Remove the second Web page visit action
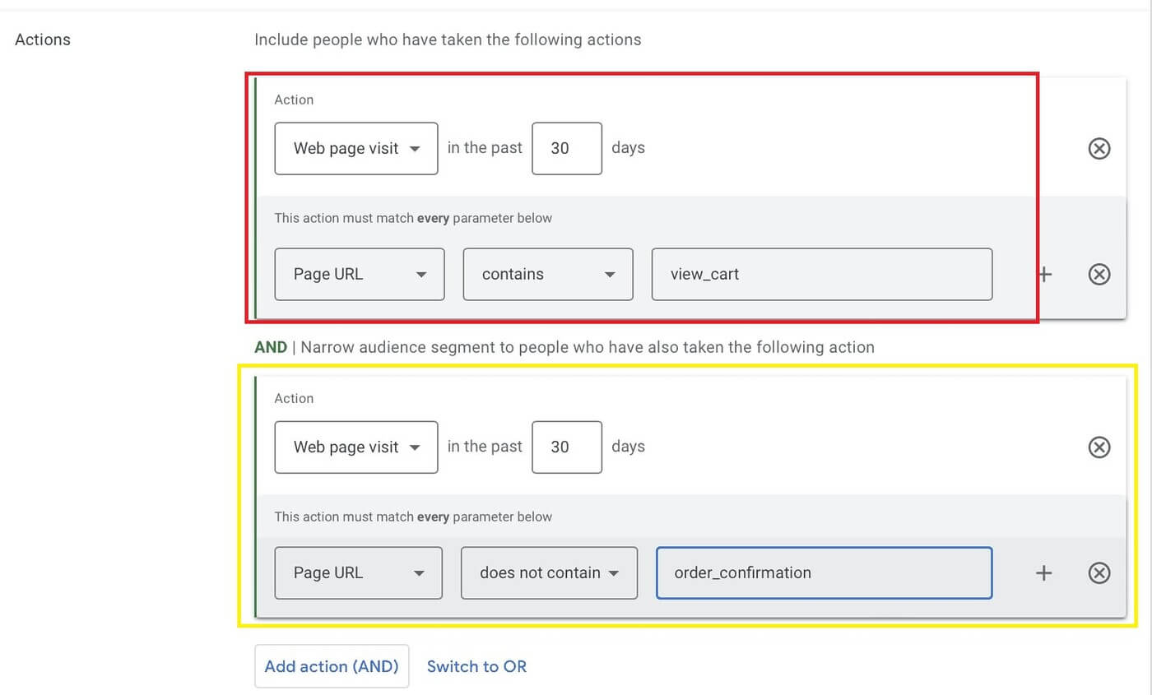 pos(1099,447)
